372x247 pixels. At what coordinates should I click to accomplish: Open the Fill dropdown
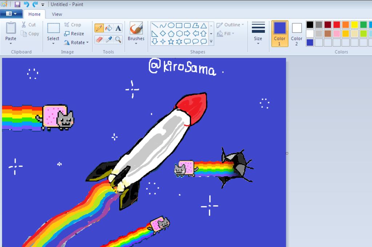click(x=226, y=34)
